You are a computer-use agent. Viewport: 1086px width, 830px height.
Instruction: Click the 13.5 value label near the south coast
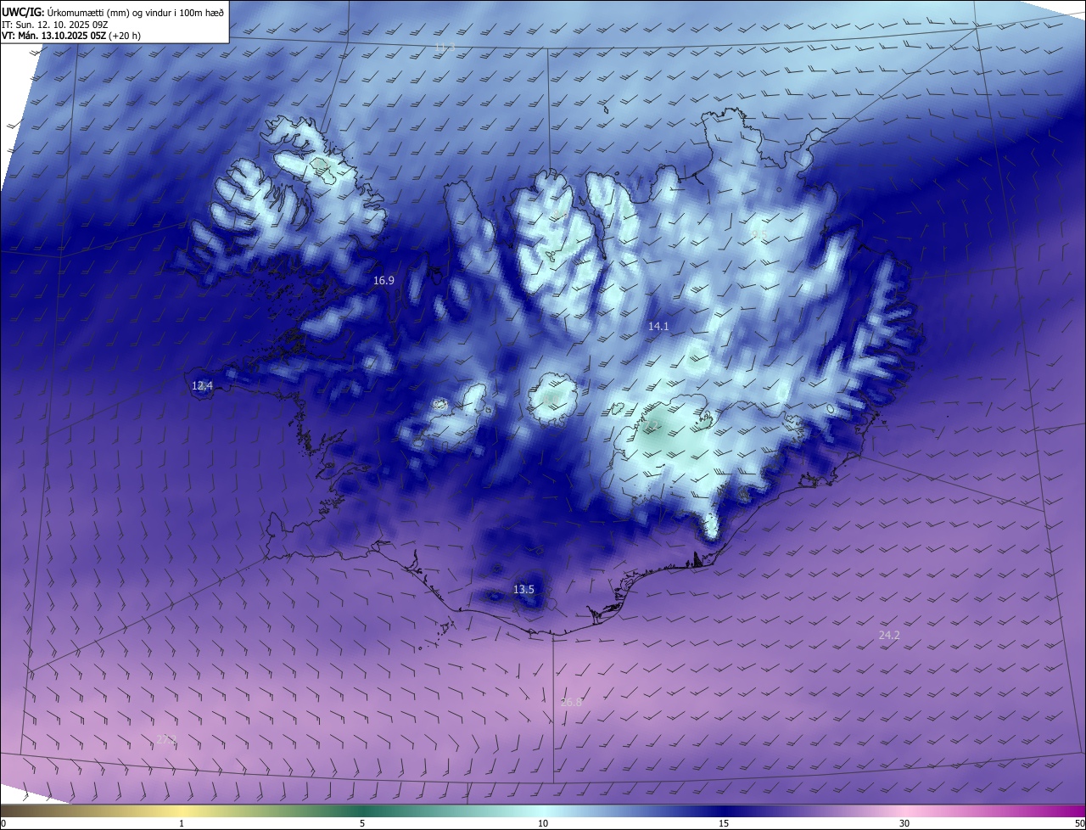523,589
